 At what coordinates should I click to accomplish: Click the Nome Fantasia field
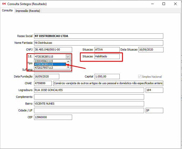98,43
